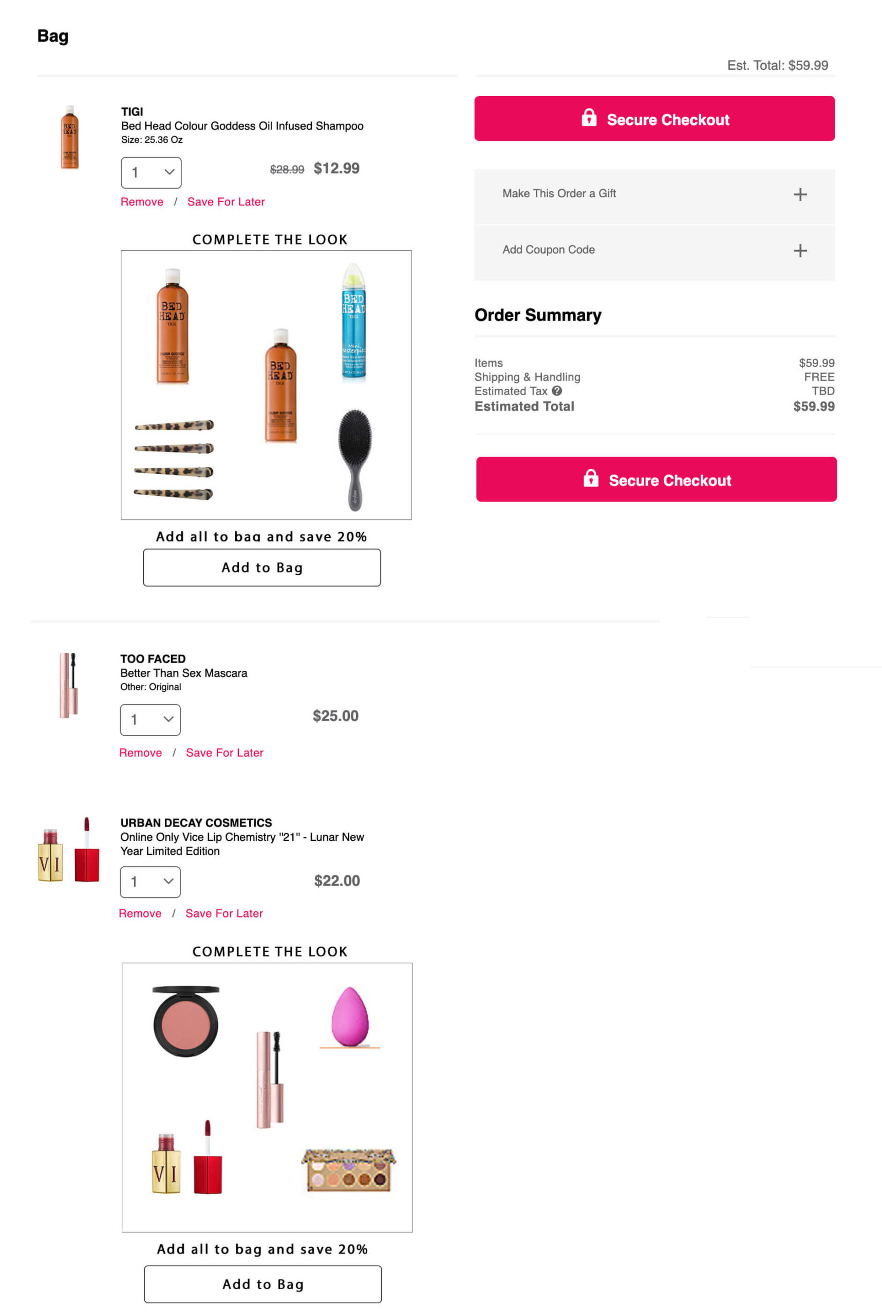Click the Estimated Tax help icon
This screenshot has width=882, height=1315.
[557, 391]
